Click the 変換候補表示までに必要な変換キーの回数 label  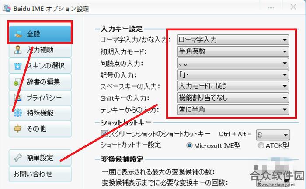165,182
